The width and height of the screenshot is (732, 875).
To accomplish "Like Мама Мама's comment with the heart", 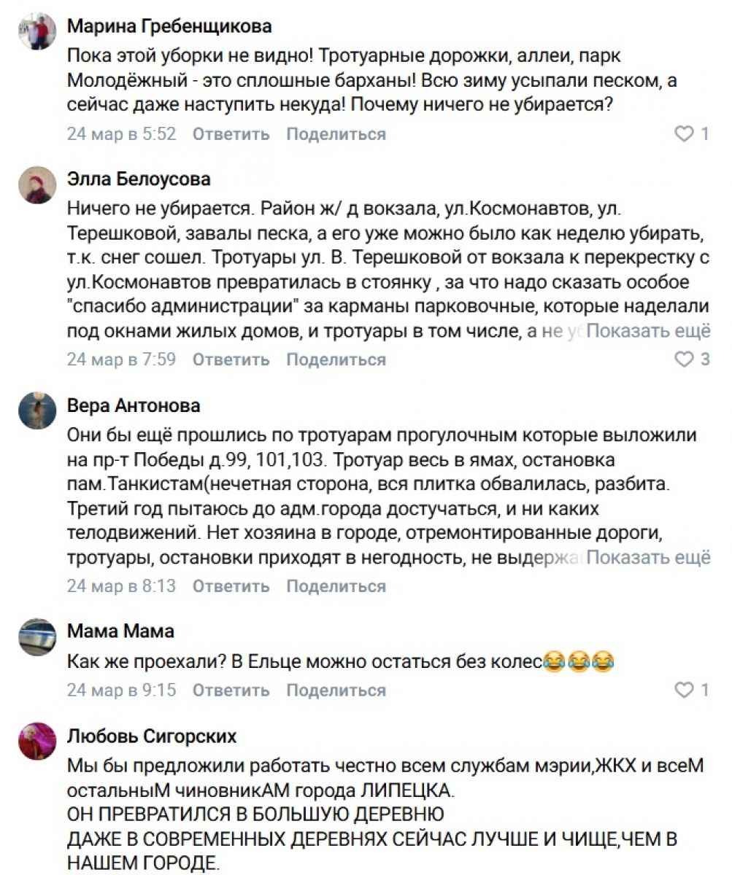I will click(684, 690).
